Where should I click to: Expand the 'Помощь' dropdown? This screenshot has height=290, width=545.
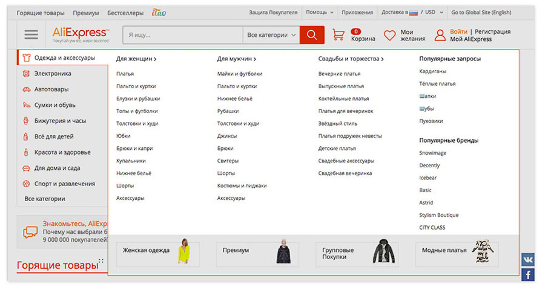click(319, 12)
